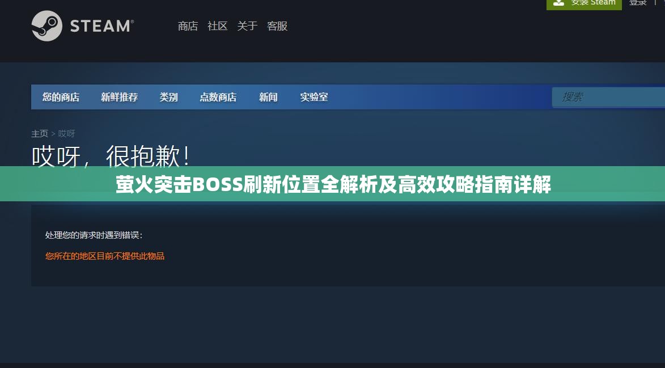Click the download icon on 安装 Steam button
The height and width of the screenshot is (368, 665).
click(x=559, y=3)
